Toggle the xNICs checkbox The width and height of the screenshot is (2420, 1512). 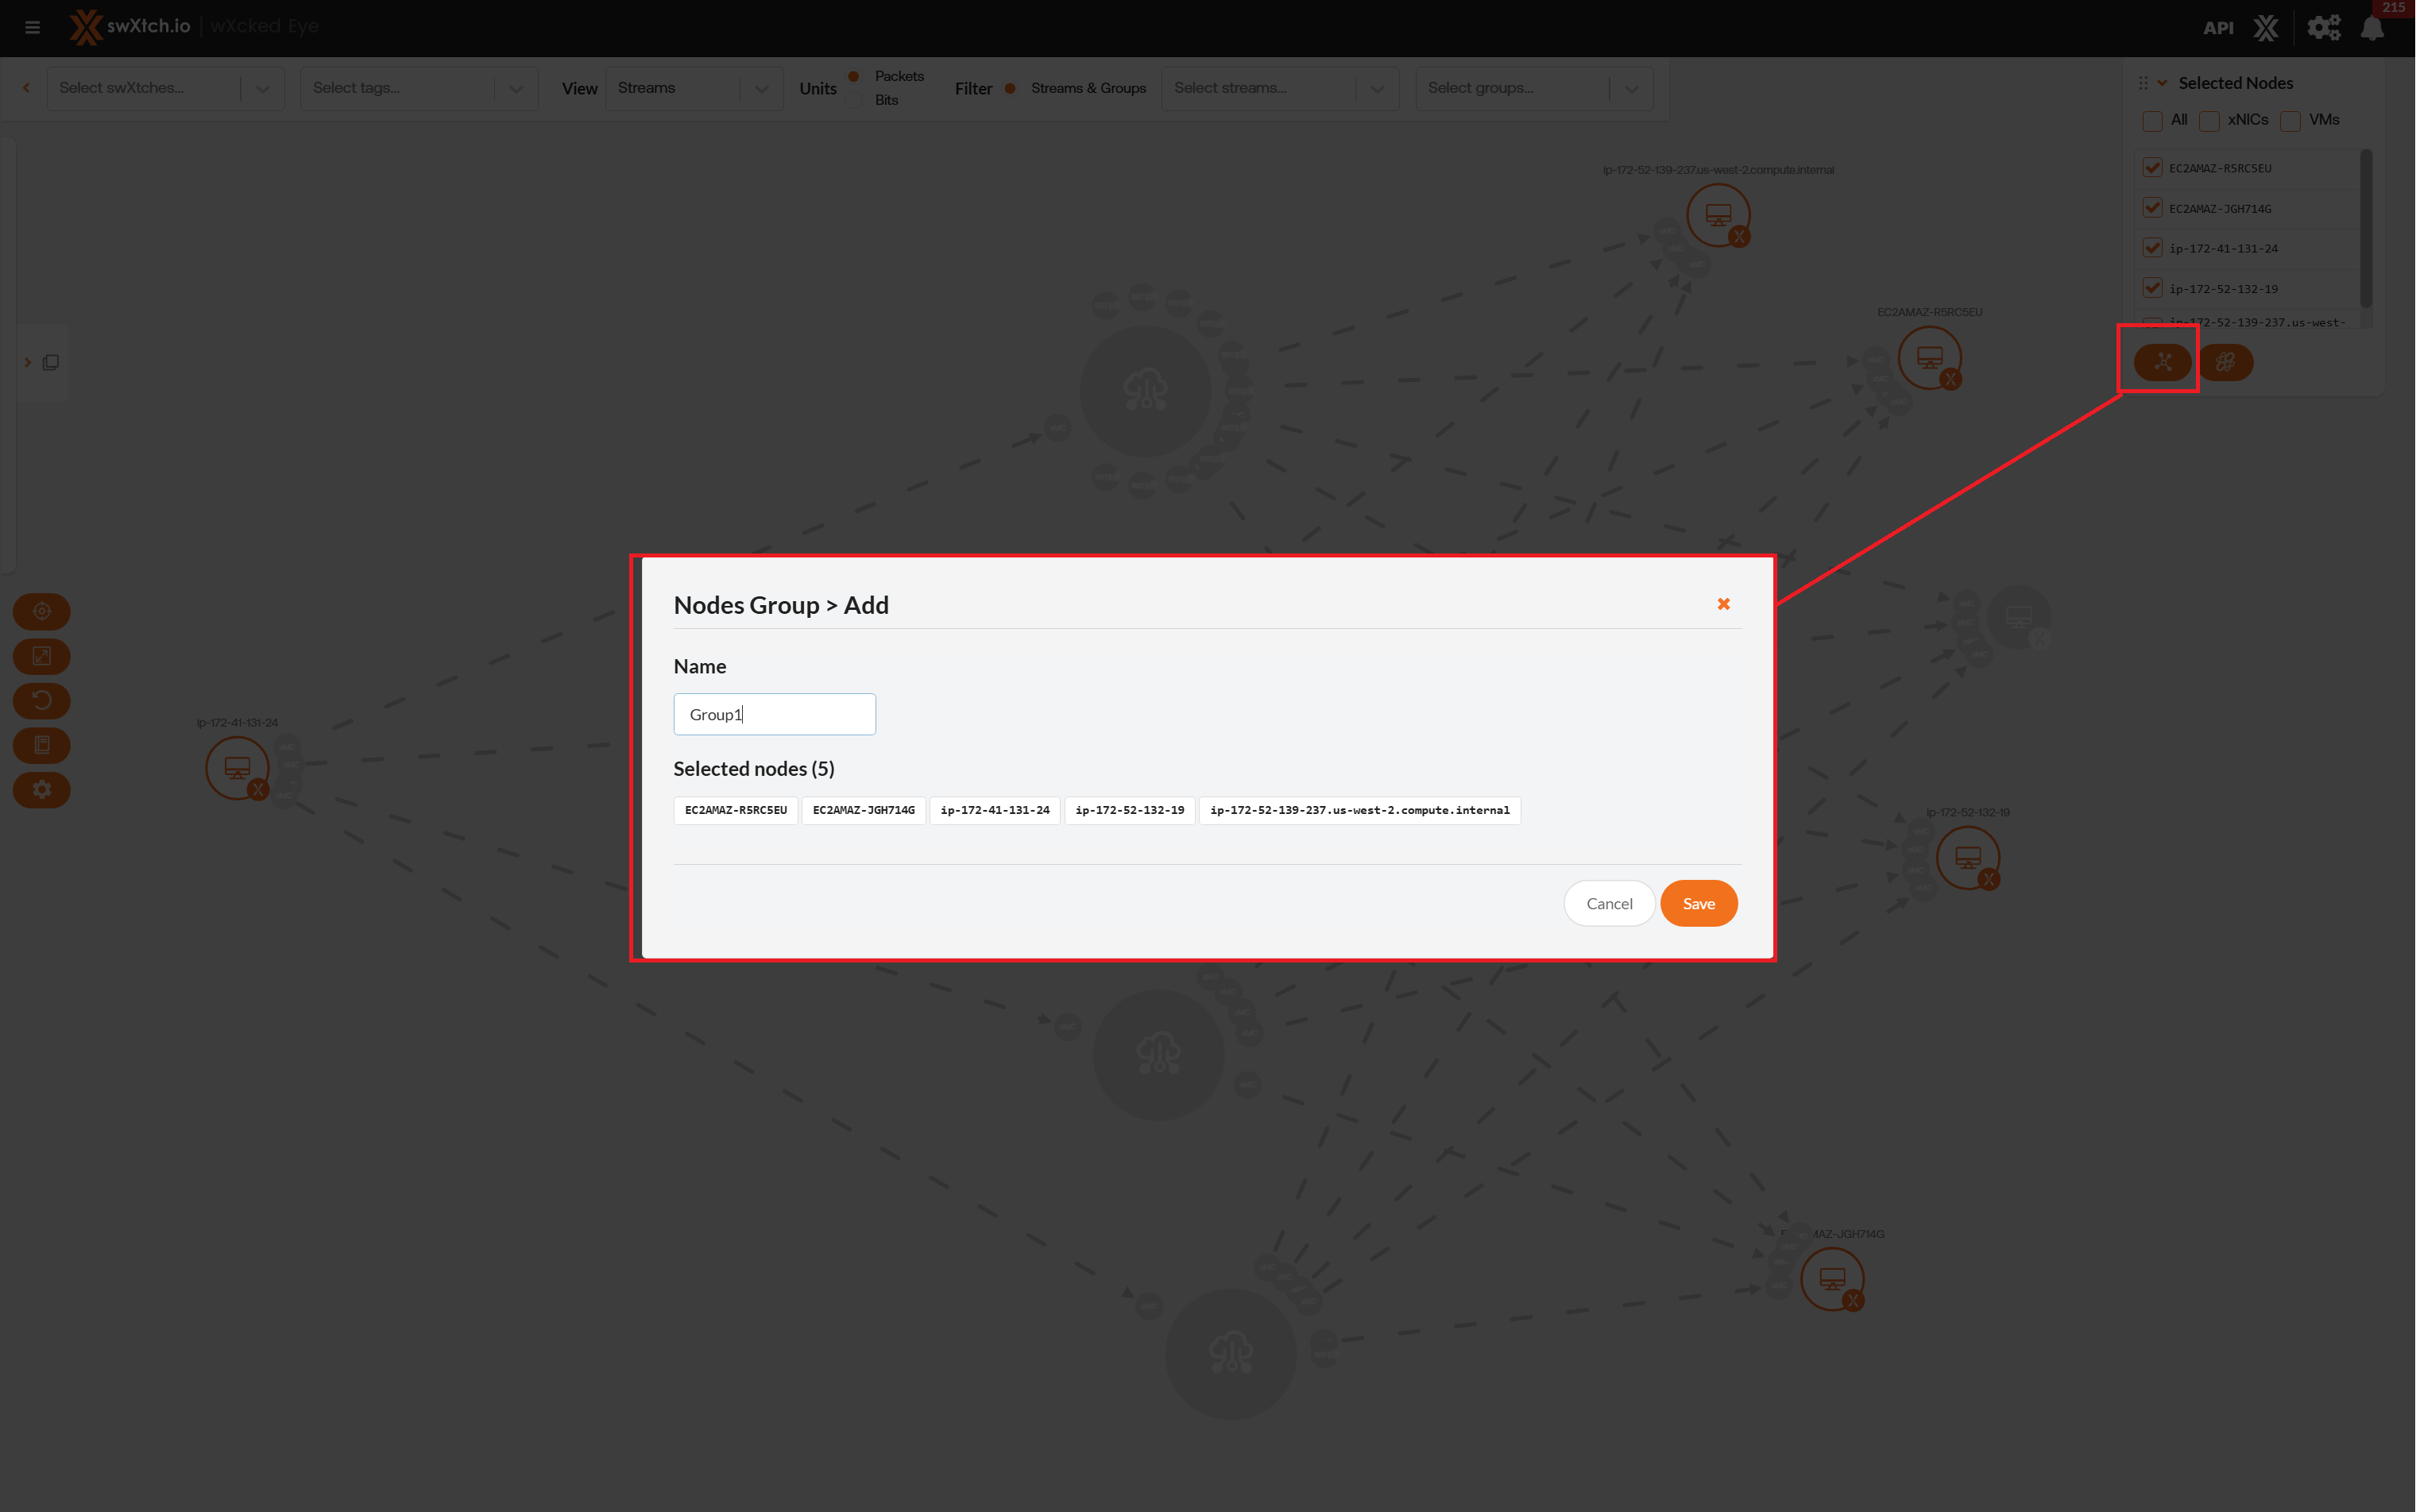tap(2209, 121)
